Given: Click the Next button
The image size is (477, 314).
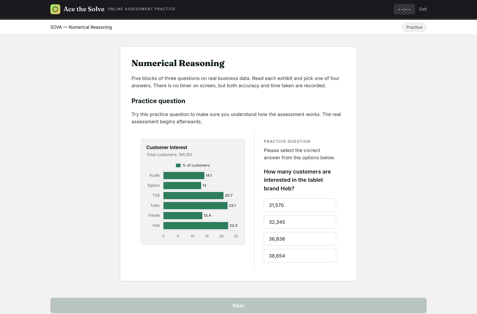Looking at the screenshot, I should 238,306.
